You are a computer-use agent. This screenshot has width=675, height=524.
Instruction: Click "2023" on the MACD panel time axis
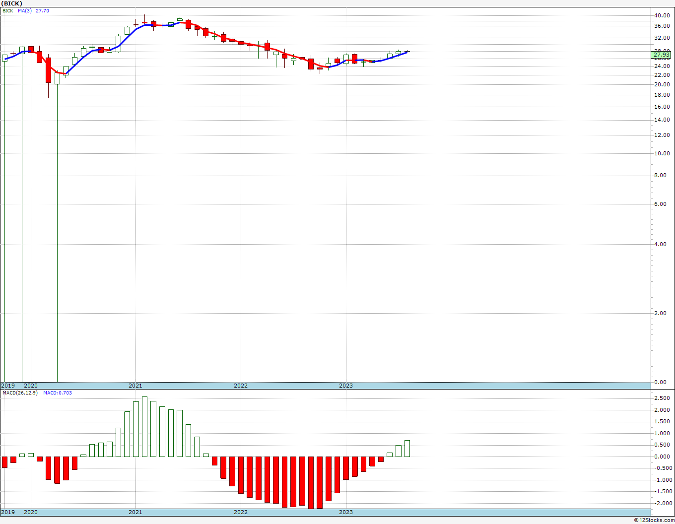coord(346,512)
